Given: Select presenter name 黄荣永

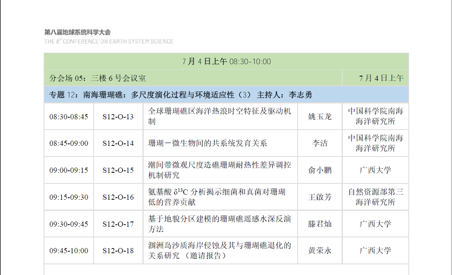Looking at the screenshot, I should click(x=320, y=250).
